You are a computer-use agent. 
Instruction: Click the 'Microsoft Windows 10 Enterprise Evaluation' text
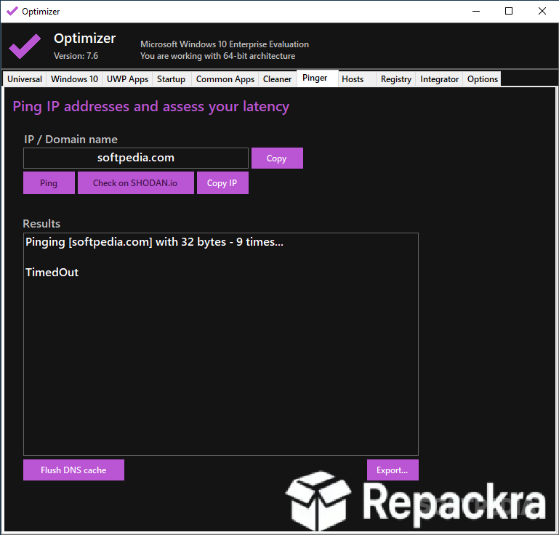[x=225, y=44]
